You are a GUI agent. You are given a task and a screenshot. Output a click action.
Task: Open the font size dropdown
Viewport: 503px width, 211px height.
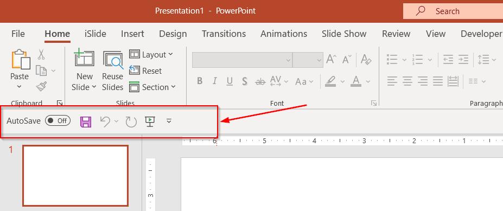(x=319, y=60)
